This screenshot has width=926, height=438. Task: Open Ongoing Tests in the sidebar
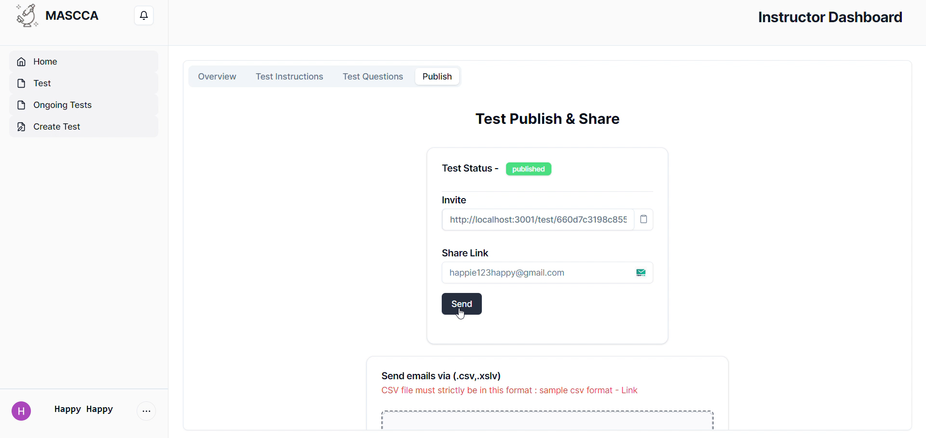(84, 105)
